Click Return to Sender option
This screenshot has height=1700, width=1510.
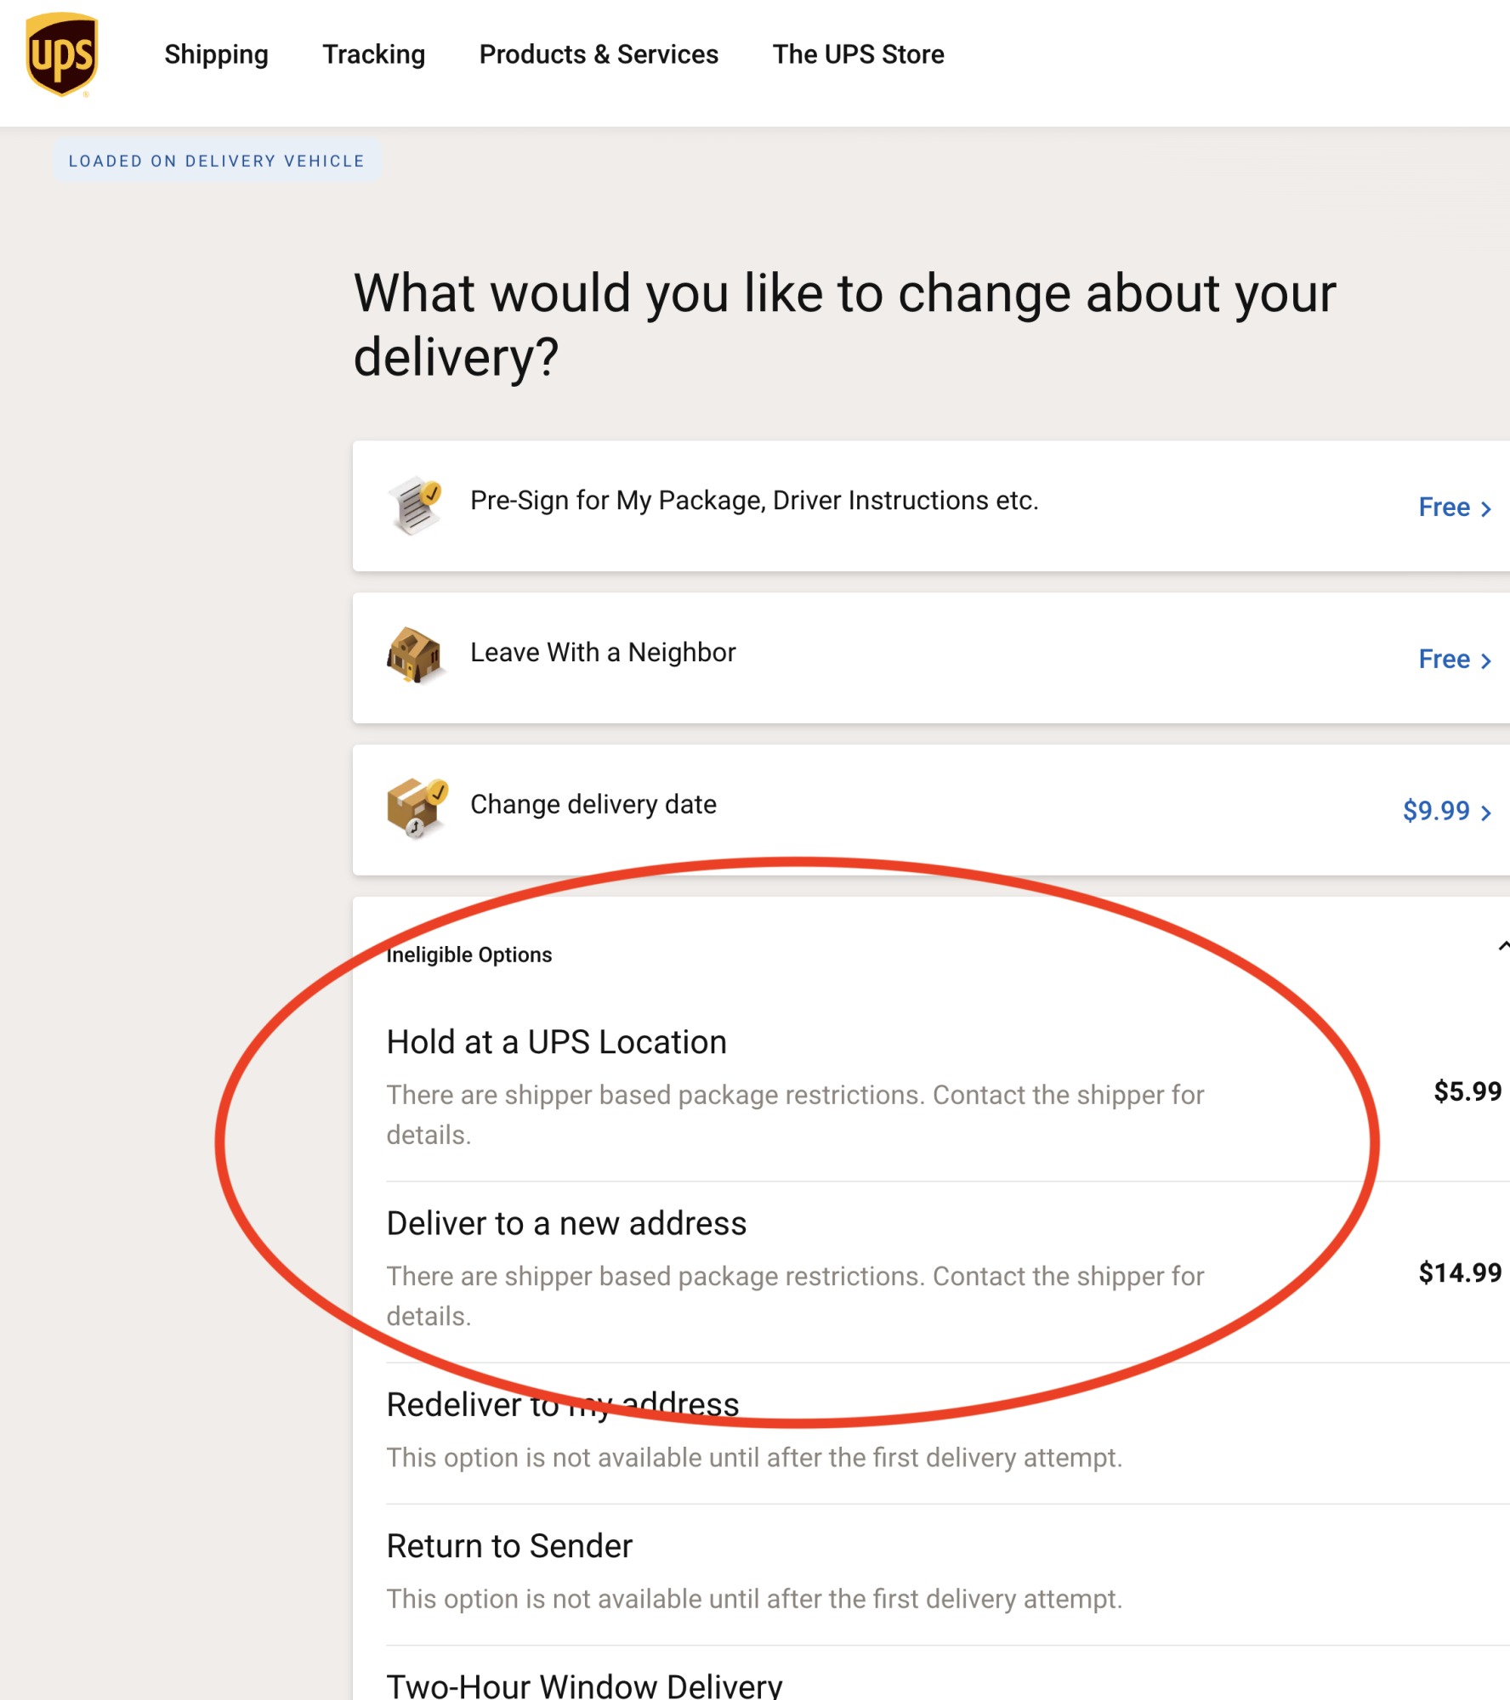tap(509, 1546)
